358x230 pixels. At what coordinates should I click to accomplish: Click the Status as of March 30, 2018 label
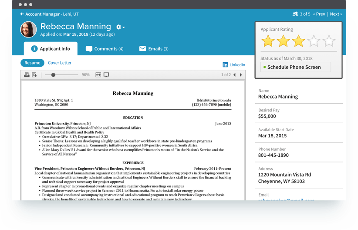tap(286, 58)
